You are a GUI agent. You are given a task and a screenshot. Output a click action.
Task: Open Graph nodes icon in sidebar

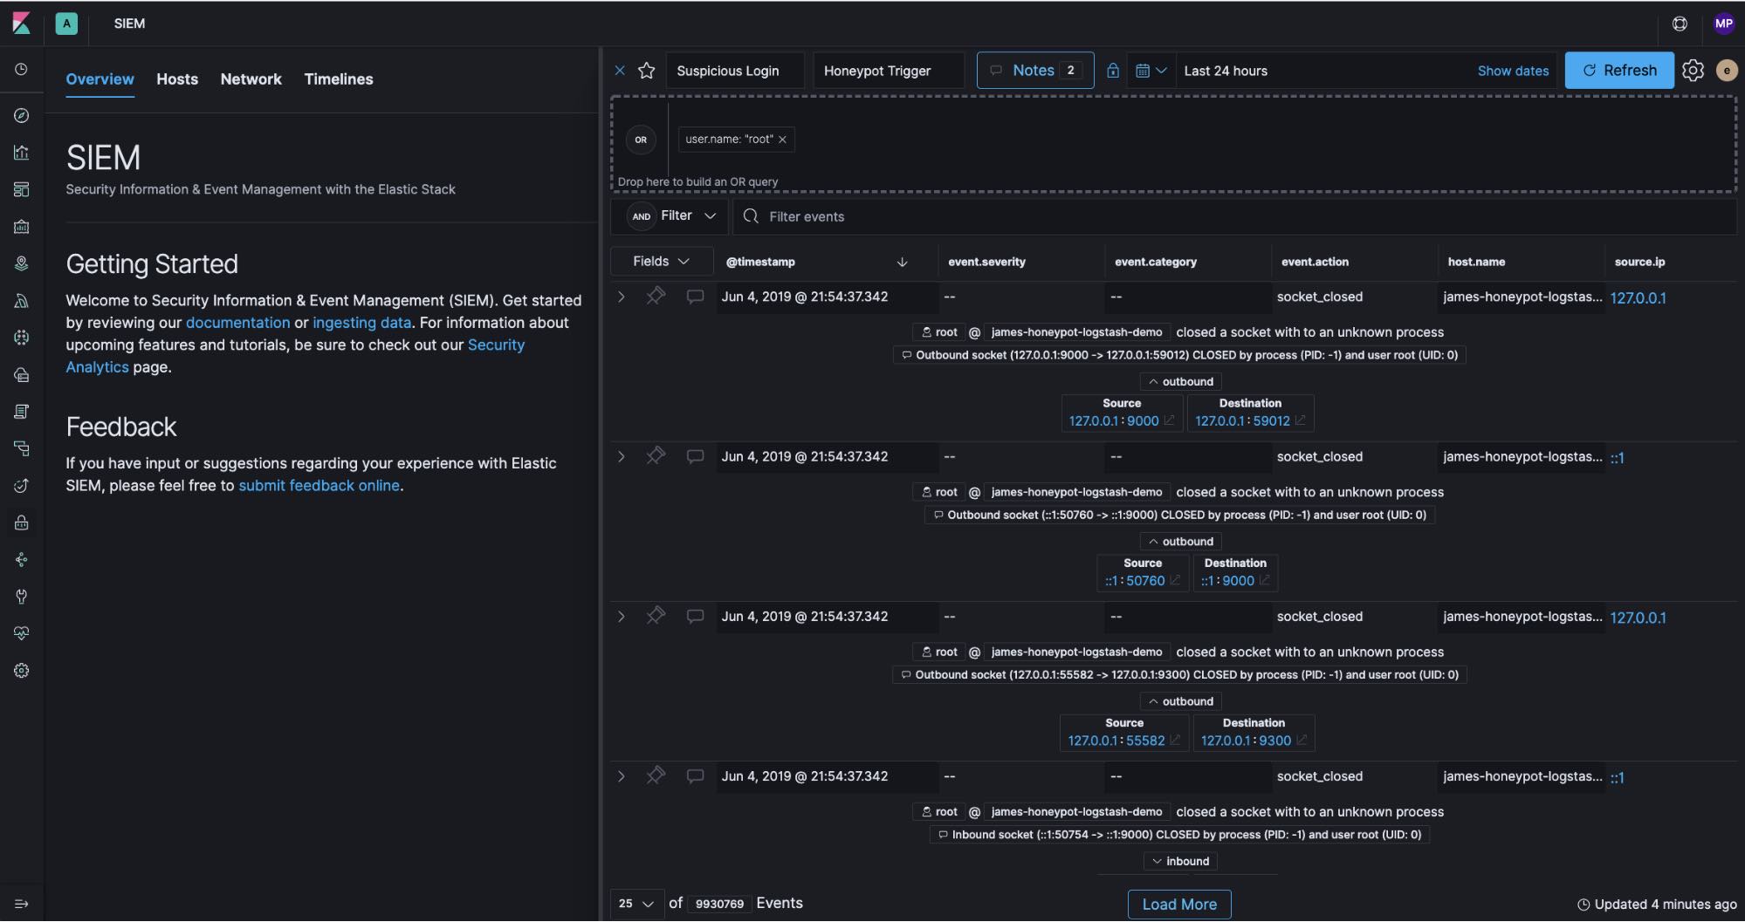pyautogui.click(x=22, y=560)
